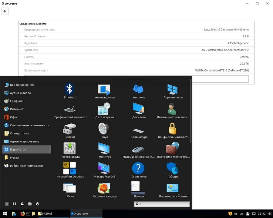Select Офис category
Viewport: 273px width, 218px height.
click(27, 117)
